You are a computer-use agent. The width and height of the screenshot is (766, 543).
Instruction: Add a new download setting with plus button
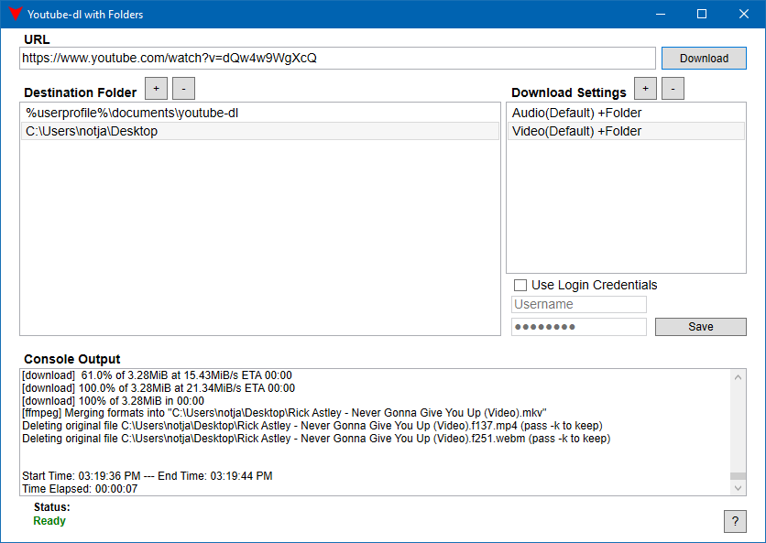click(x=645, y=88)
